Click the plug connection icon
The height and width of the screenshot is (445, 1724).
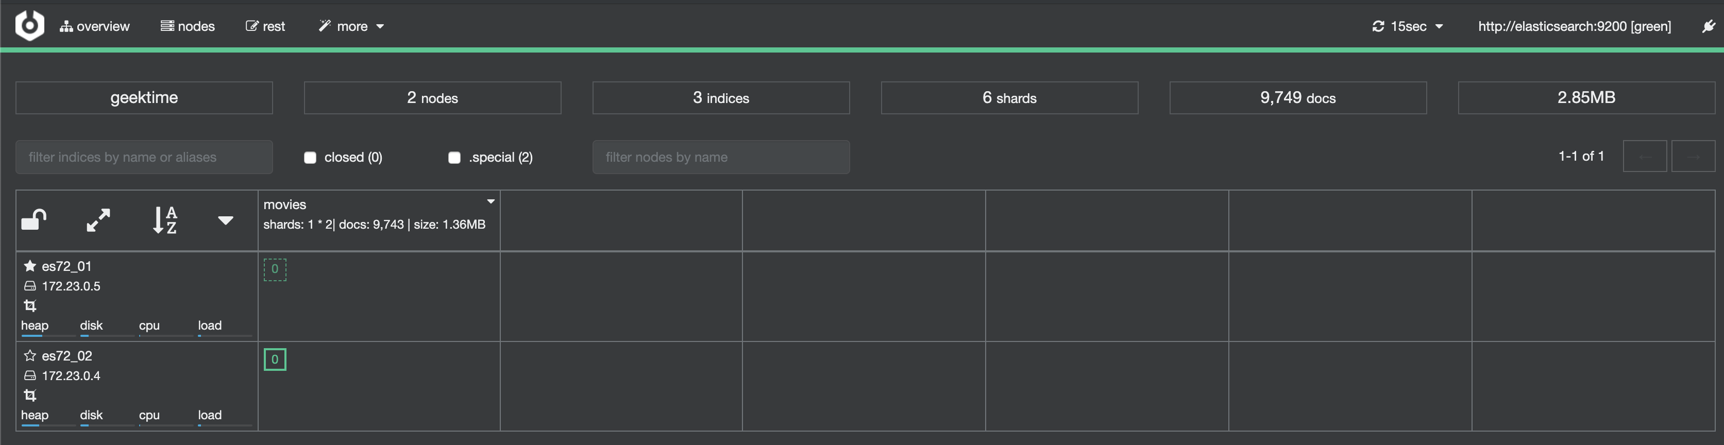[1708, 26]
